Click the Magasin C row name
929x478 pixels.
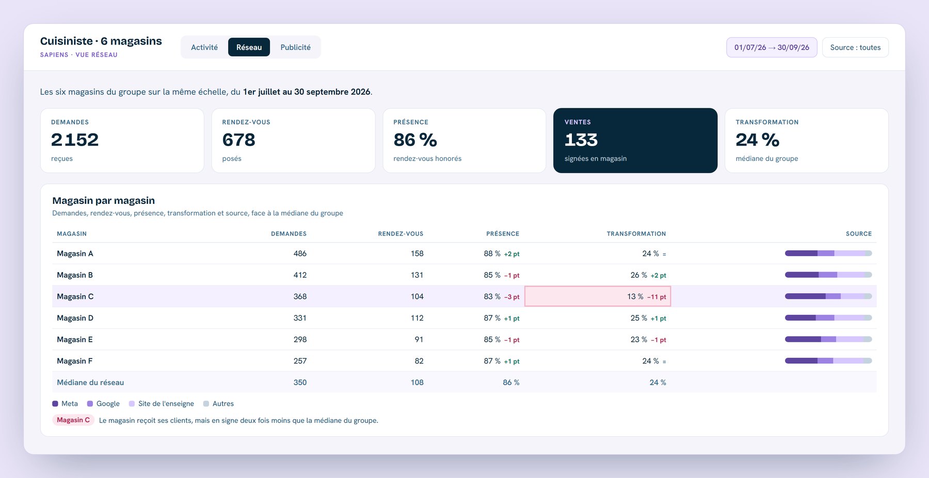pos(75,296)
